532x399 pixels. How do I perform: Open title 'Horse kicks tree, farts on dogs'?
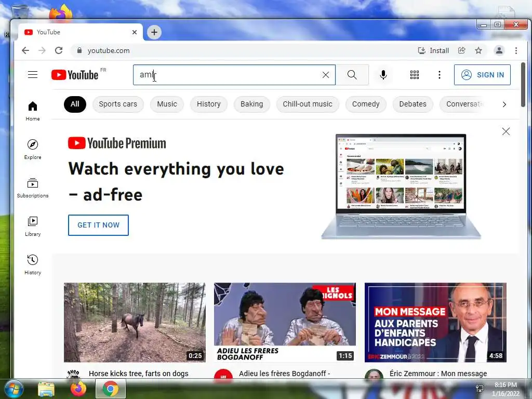[x=138, y=374]
